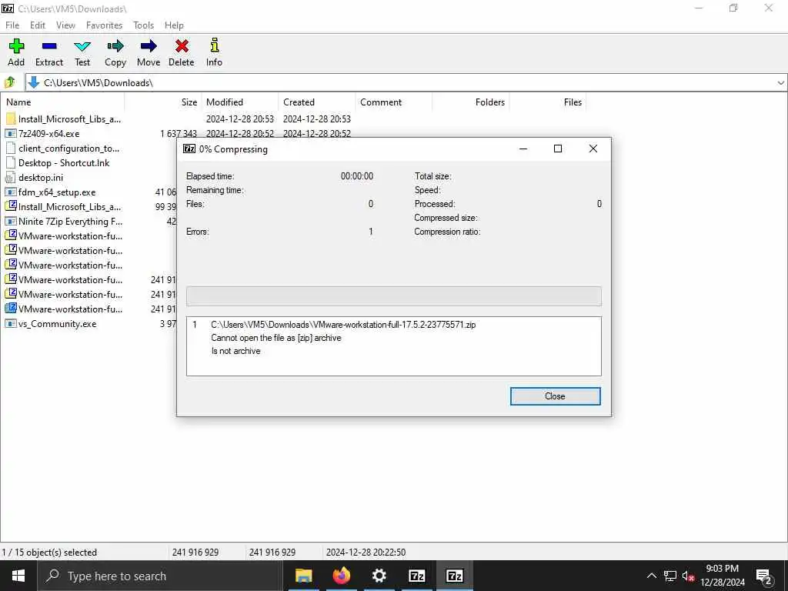Select the error path VMware-workstation zip line

[343, 325]
